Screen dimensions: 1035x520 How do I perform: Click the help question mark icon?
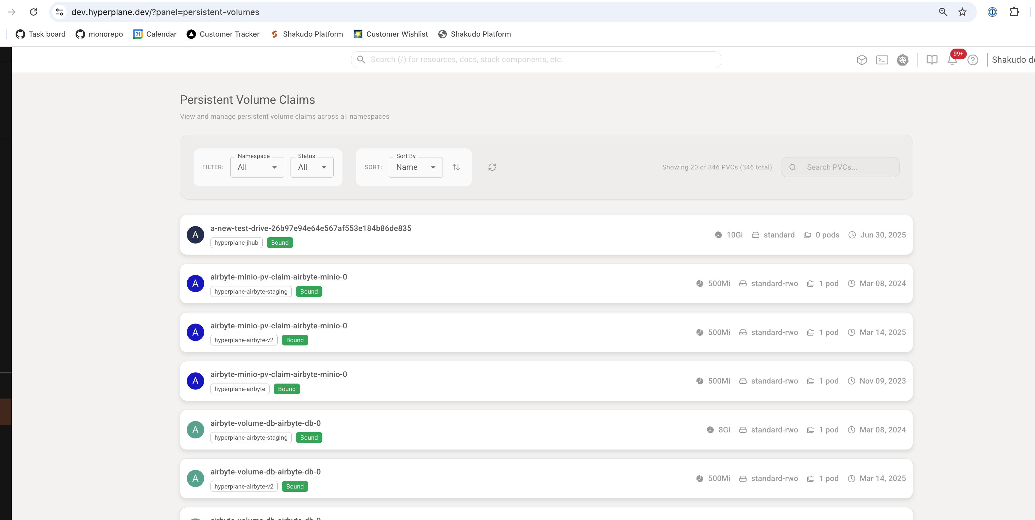pos(973,60)
